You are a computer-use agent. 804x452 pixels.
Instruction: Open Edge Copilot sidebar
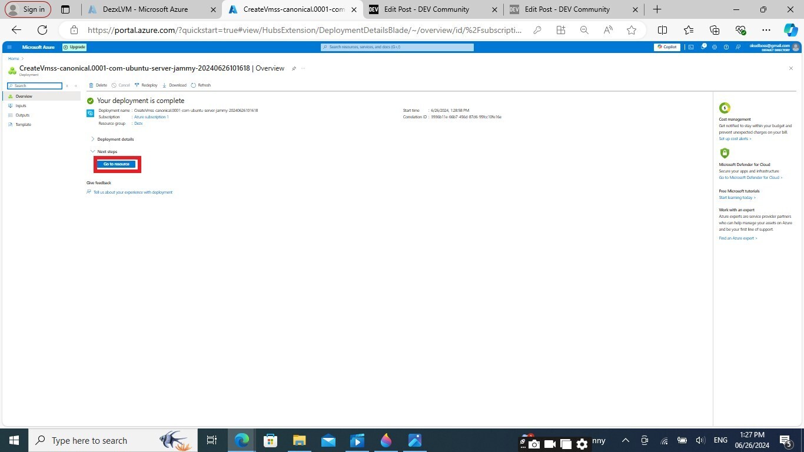tap(790, 30)
